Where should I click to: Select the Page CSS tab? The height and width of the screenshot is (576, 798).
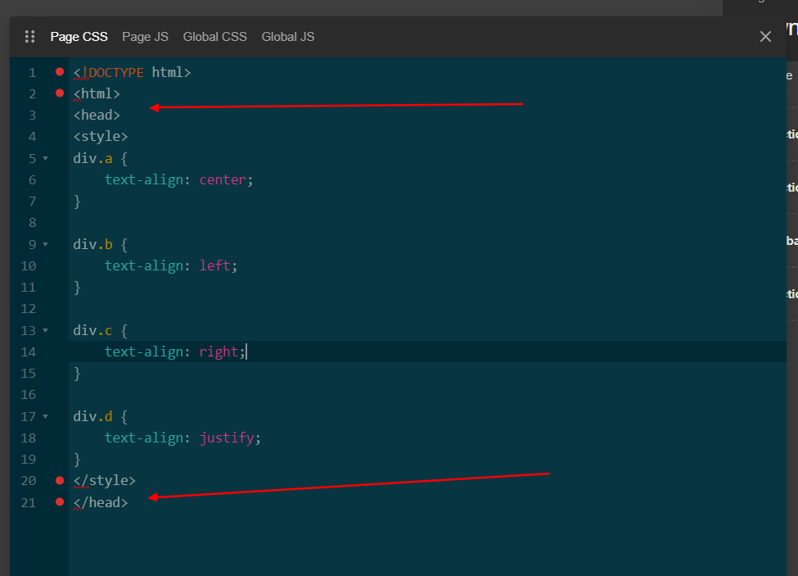(x=79, y=37)
